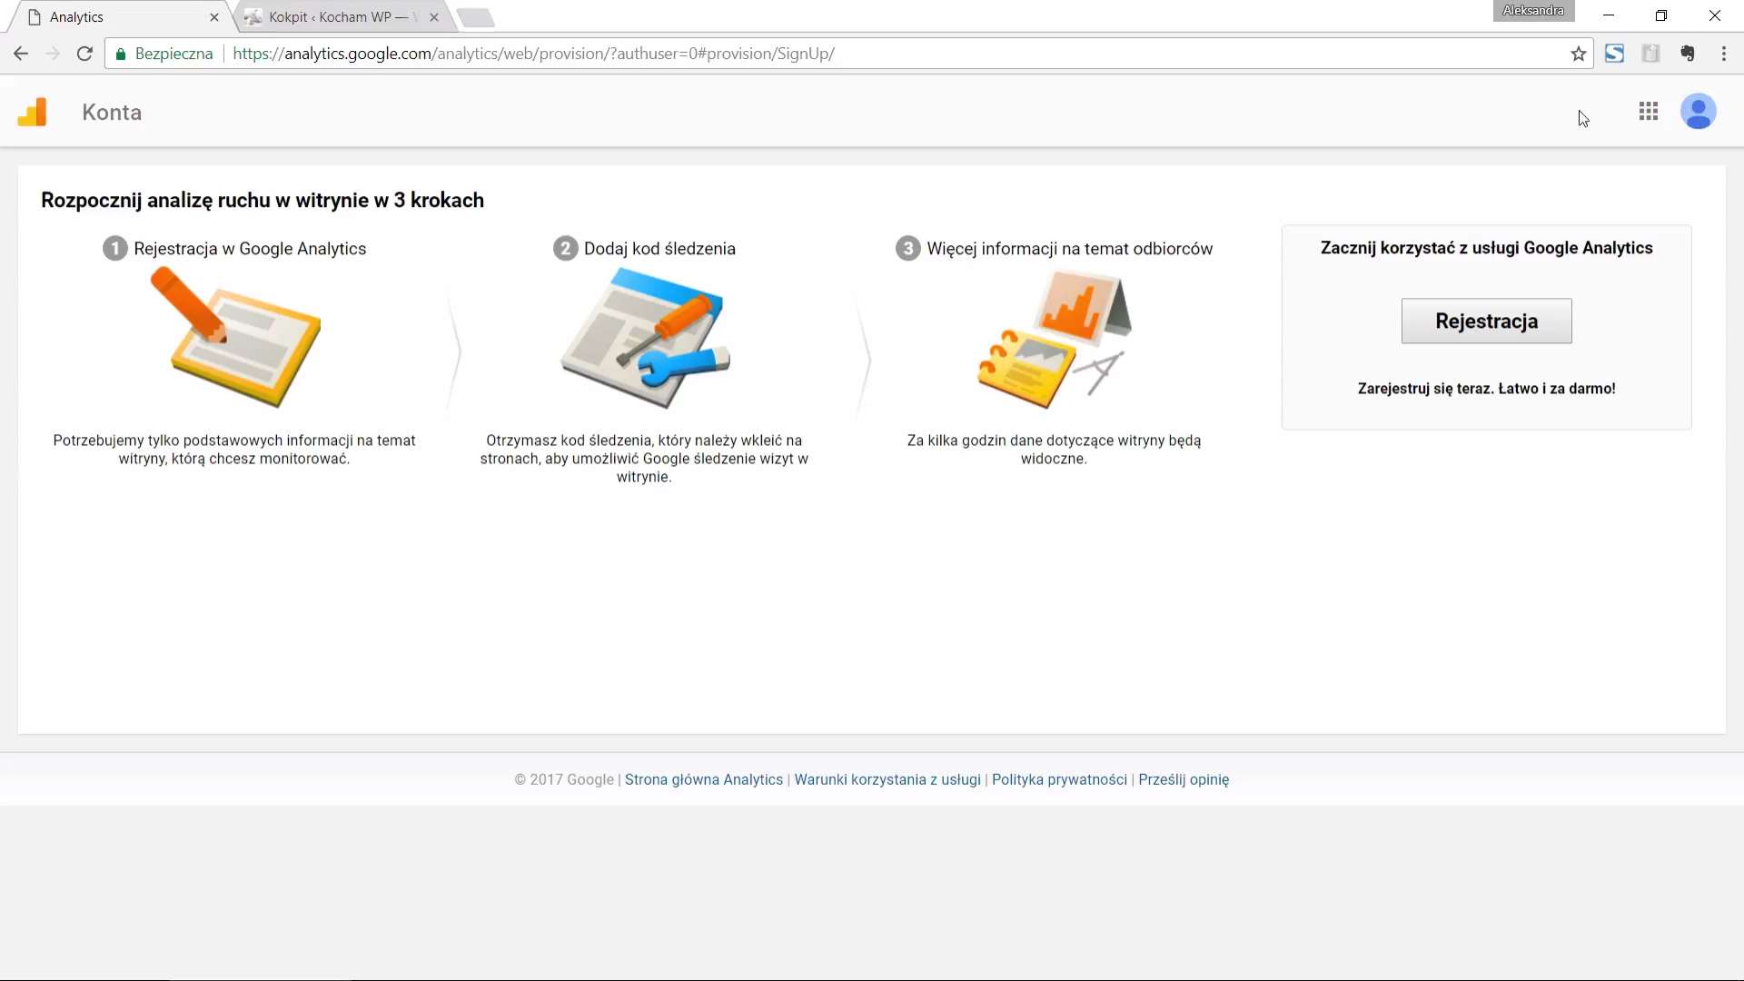Viewport: 1744px width, 981px height.
Task: Close the Kokpit Kocham WP tab
Action: 434,17
